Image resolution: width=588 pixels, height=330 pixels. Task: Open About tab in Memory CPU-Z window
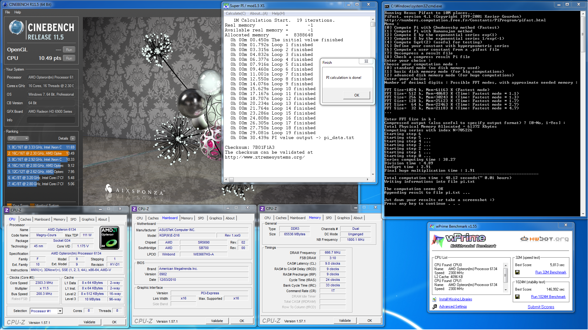(x=358, y=218)
